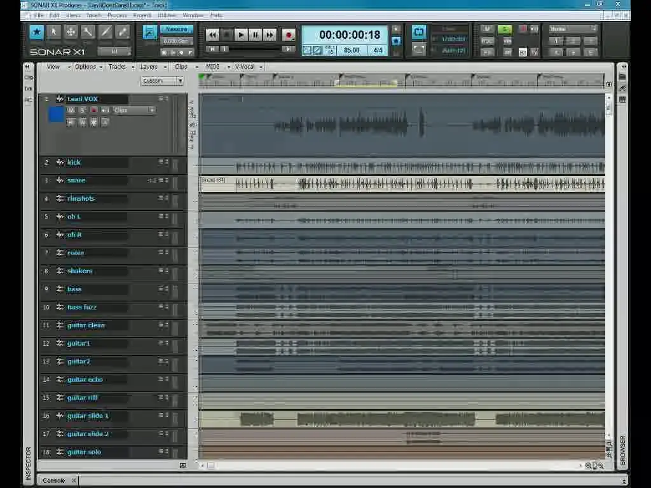Viewport: 651px width, 488px height.
Task: Toggle the Snap to Grid button
Action: pos(149,32)
